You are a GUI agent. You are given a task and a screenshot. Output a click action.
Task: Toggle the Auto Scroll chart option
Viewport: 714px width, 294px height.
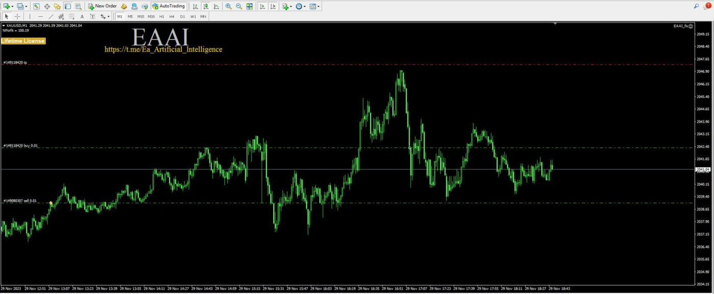click(262, 6)
